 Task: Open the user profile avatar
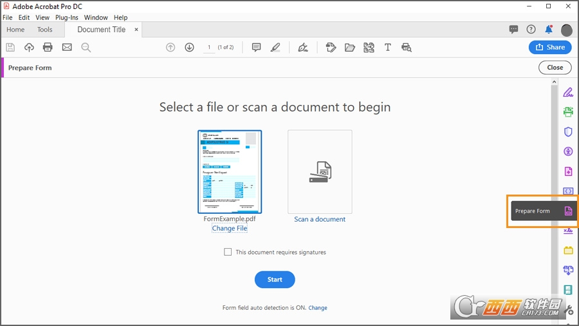point(566,30)
